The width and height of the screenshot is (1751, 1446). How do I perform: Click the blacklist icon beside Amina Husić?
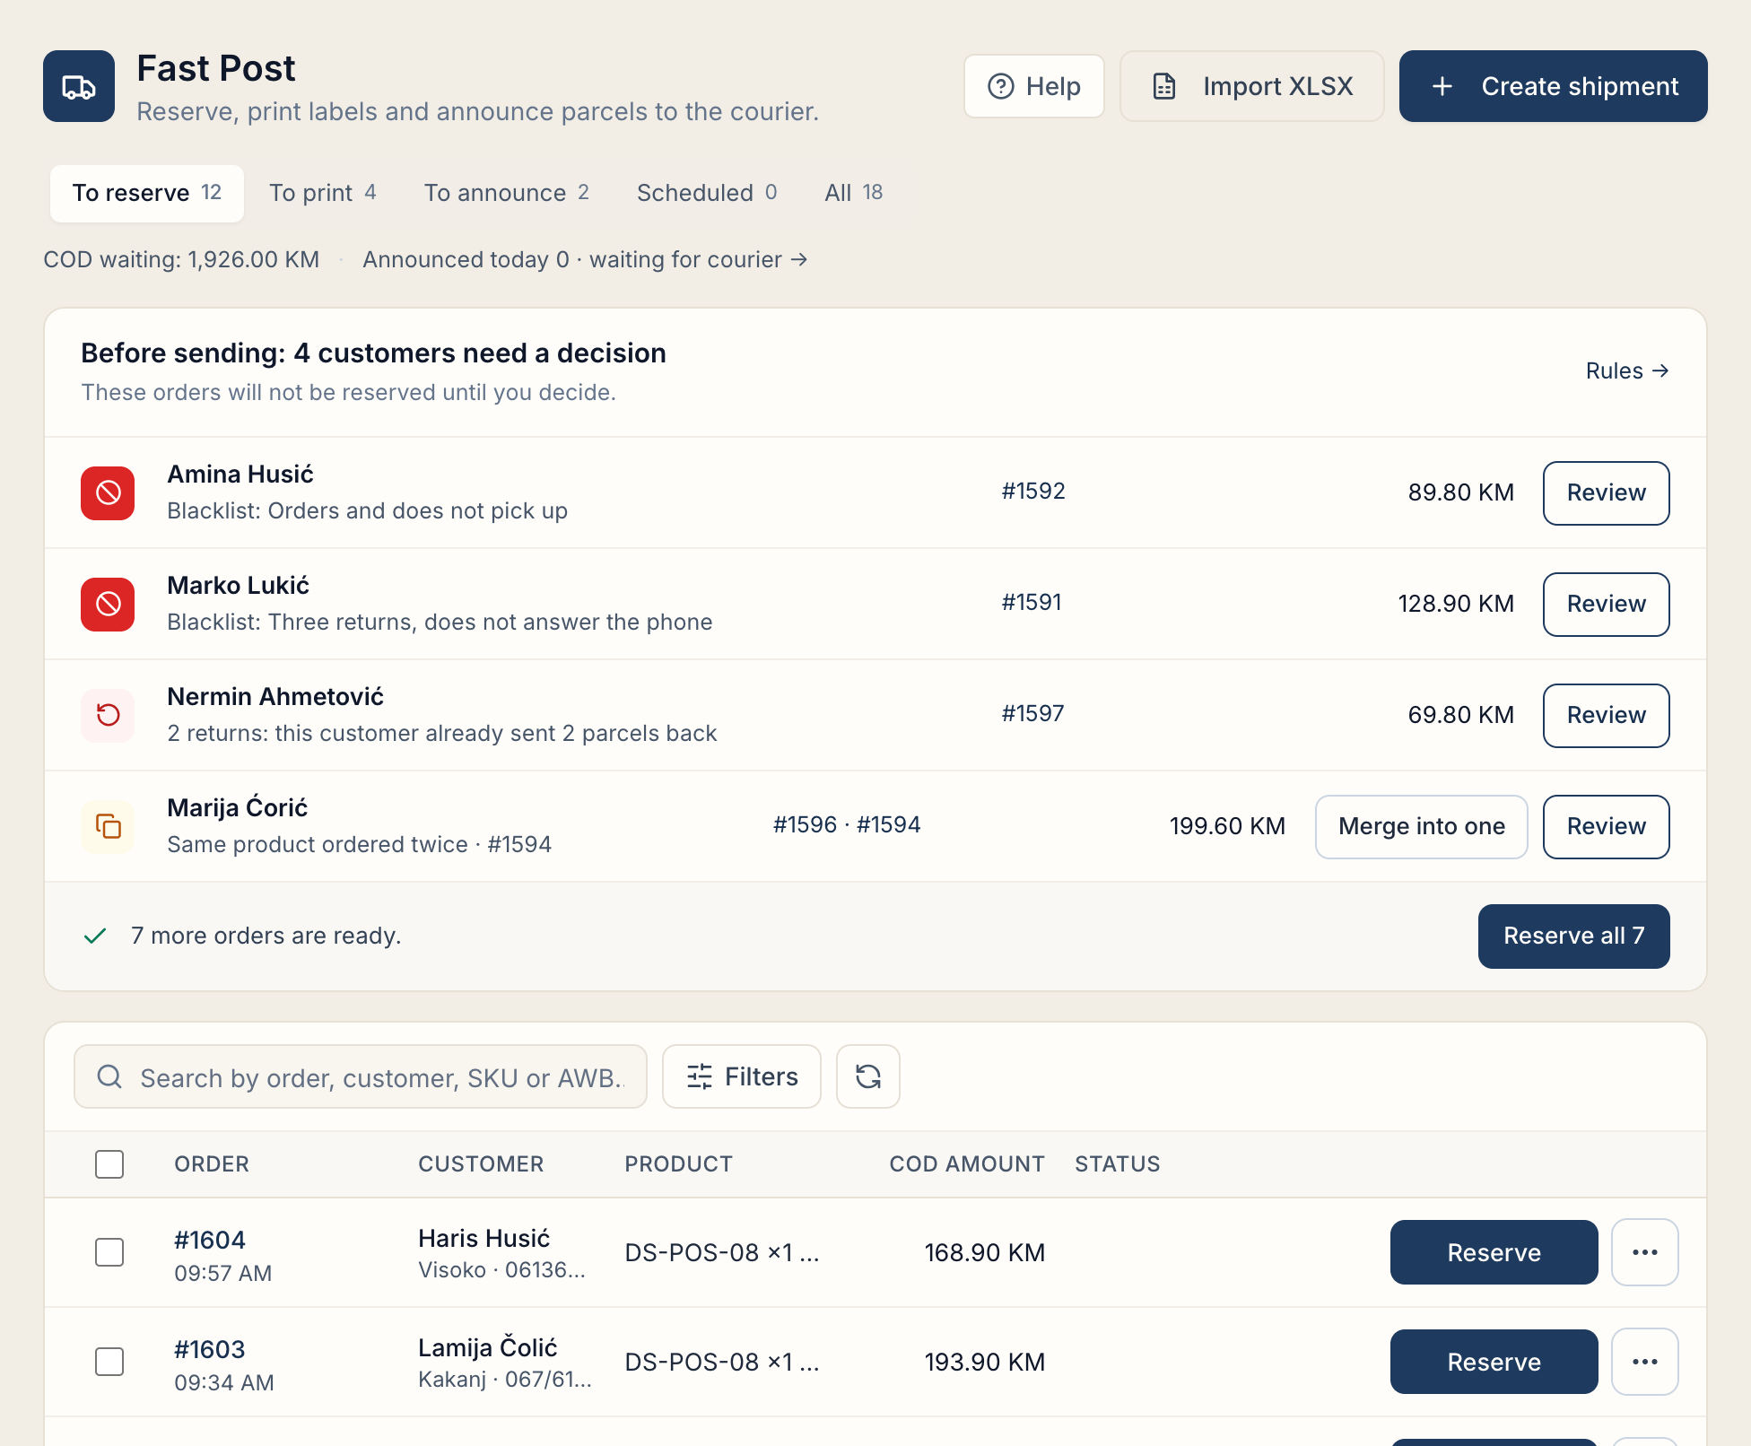(x=108, y=492)
